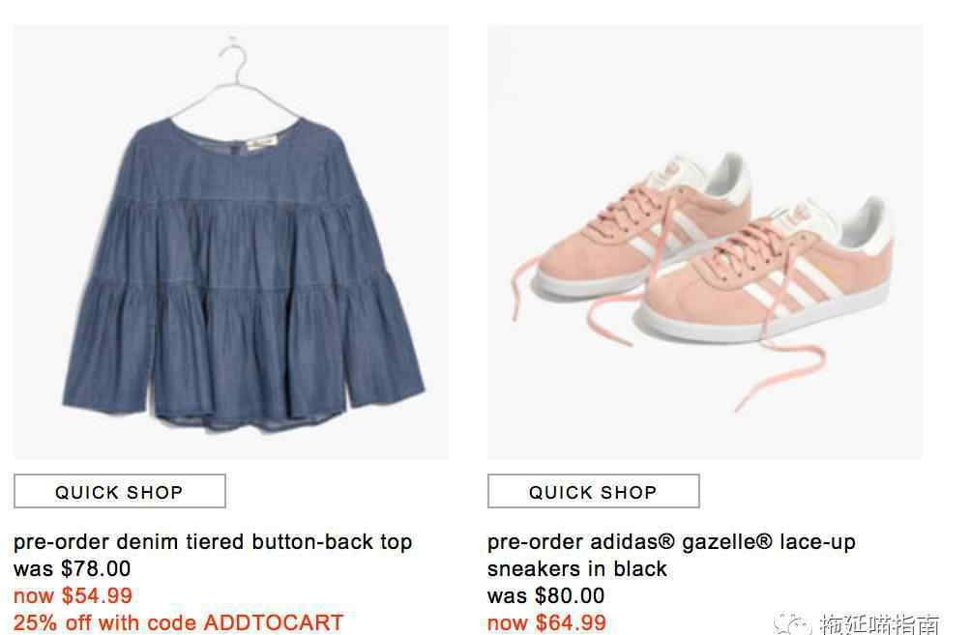
Task: Click the now $54.99 sale price
Action: (x=73, y=595)
